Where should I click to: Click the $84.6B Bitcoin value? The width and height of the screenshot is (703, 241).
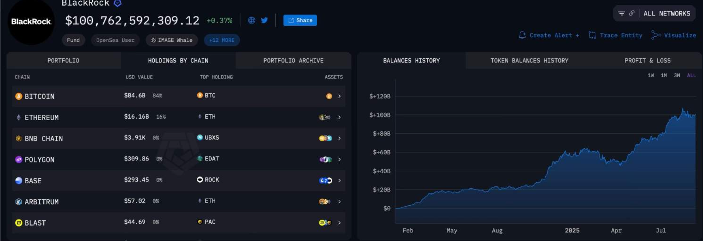tap(135, 96)
